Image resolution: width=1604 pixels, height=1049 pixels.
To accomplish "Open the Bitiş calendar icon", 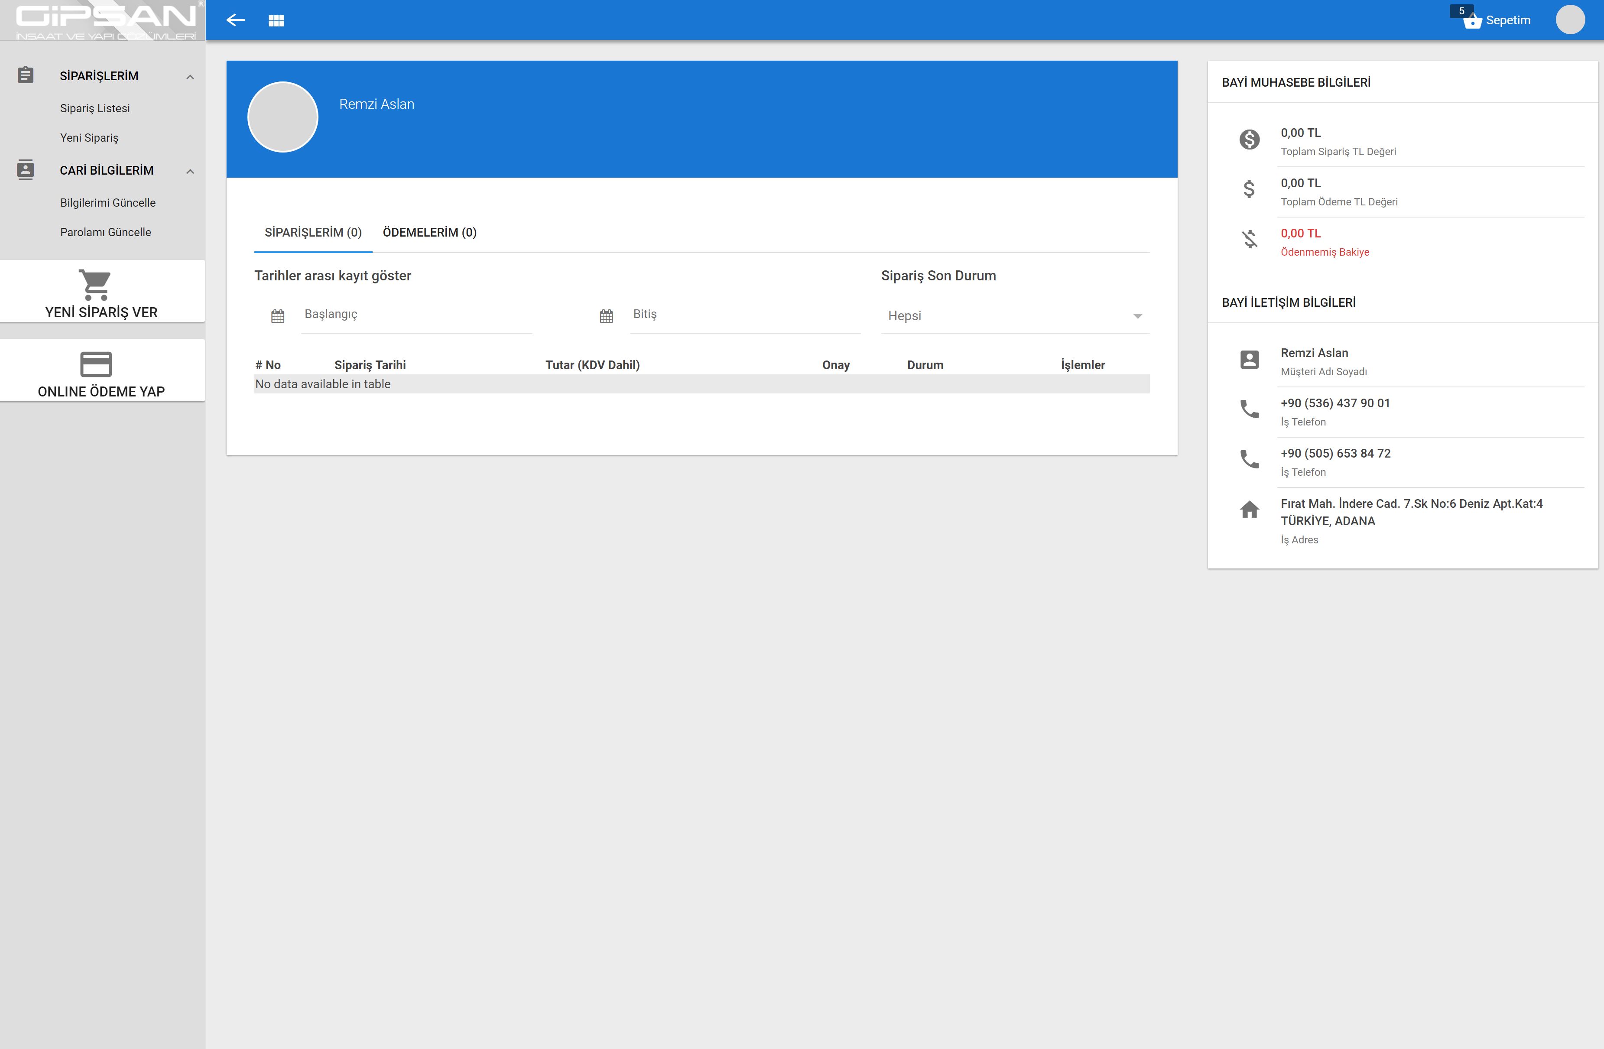I will [x=607, y=315].
